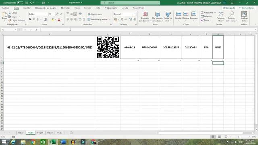Open the General number format dropdown
Screen dimensions: 258x145
tap(135, 14)
